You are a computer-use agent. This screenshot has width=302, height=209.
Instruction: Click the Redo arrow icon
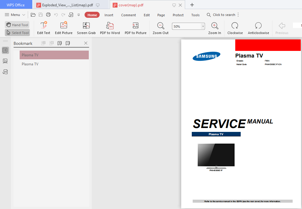coord(63,15)
